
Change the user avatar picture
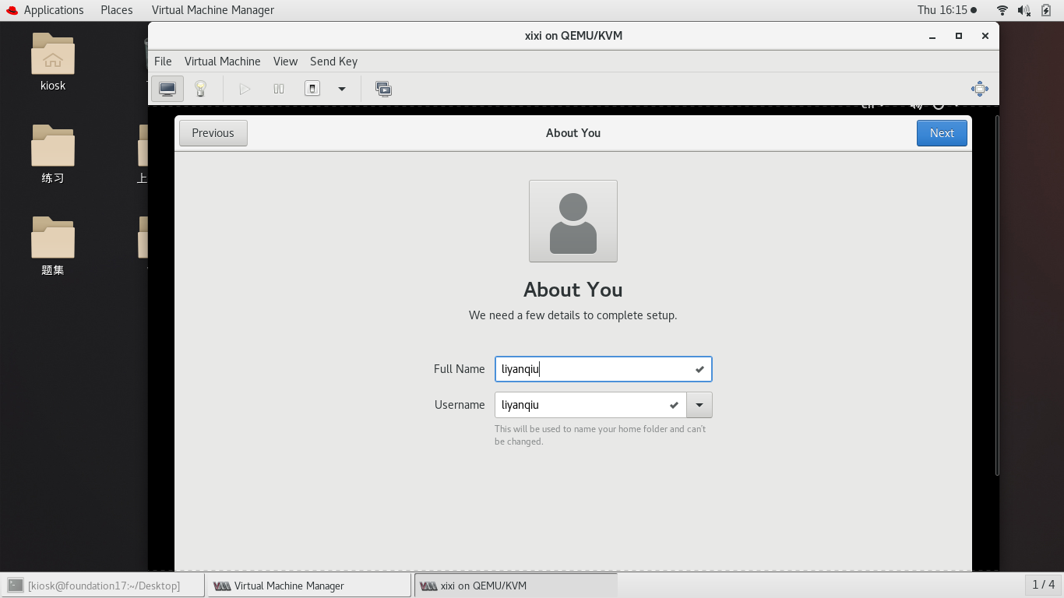point(573,221)
